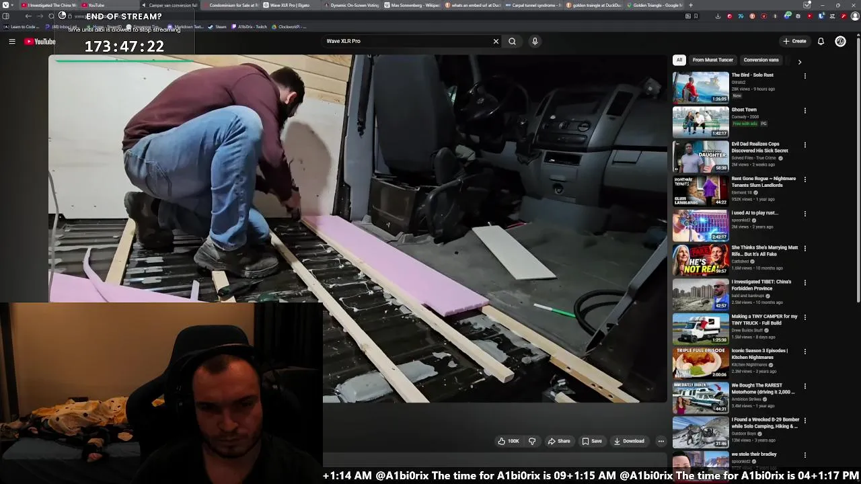Open 'I Investigated TIBET' video title
This screenshot has width=861, height=484.
761,285
